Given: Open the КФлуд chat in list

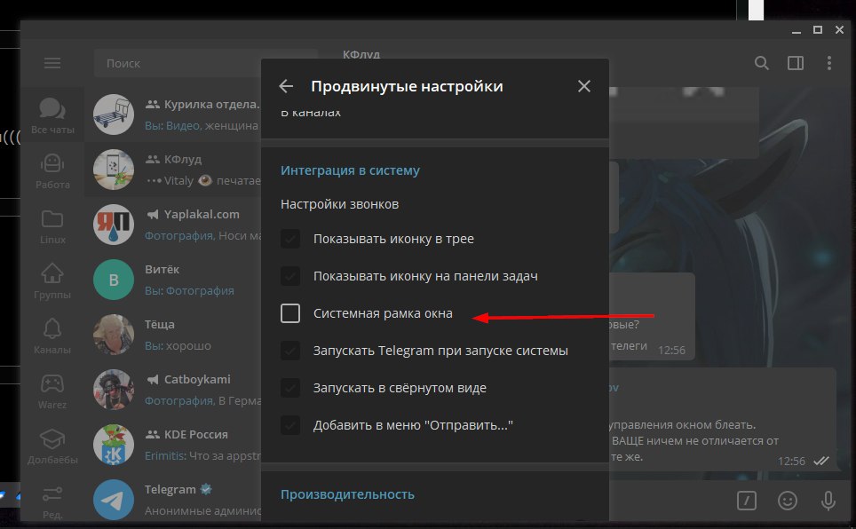Looking at the screenshot, I should [173, 170].
